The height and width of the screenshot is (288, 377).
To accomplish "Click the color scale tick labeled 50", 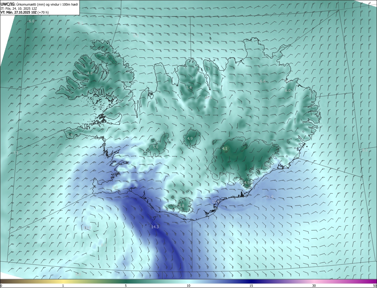I will pos(375,286).
